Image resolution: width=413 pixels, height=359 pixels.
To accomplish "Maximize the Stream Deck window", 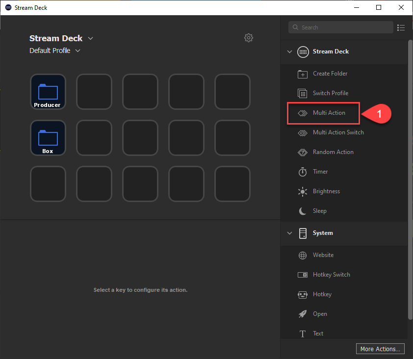I will [379, 7].
